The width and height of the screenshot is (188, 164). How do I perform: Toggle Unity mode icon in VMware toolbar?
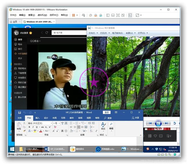tap(123, 15)
